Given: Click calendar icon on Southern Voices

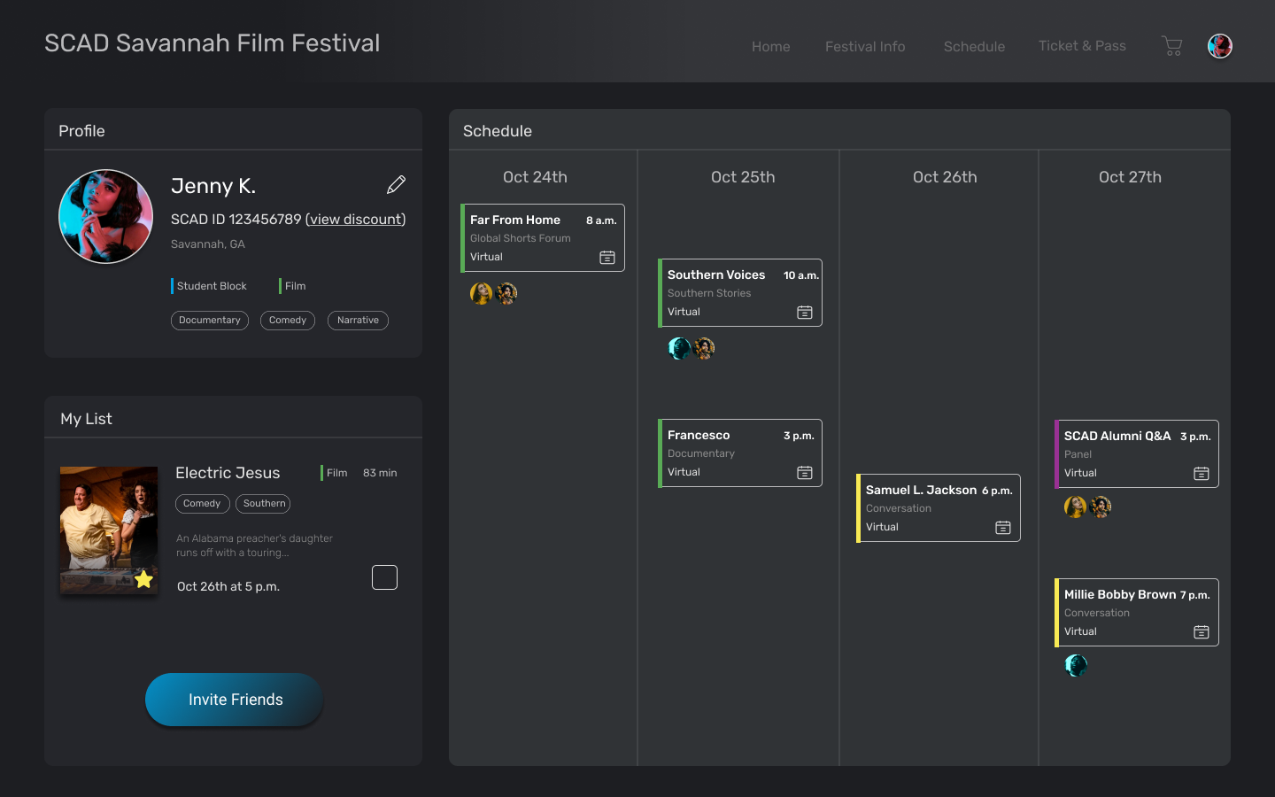Looking at the screenshot, I should [805, 313].
